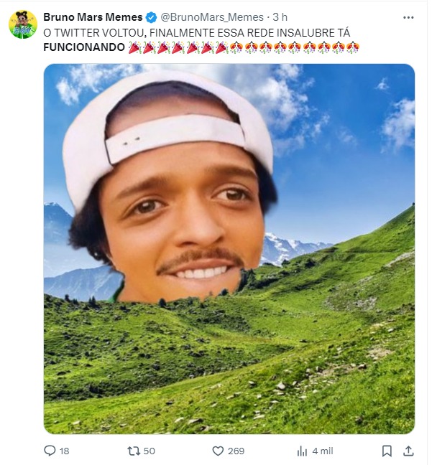Screen dimensions: 432x465
Task: Click the Bruno Mars Memes display name
Action: tap(93, 17)
